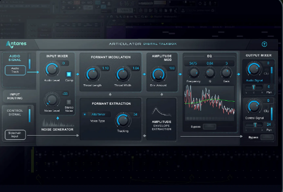This screenshot has width=283, height=192.
Task: Click the Antares logo
Action: click(x=16, y=44)
